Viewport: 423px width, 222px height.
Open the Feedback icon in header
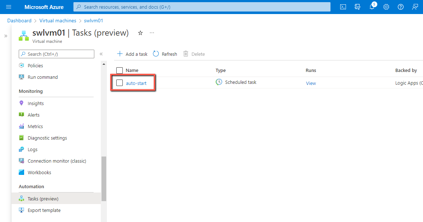pyautogui.click(x=415, y=7)
